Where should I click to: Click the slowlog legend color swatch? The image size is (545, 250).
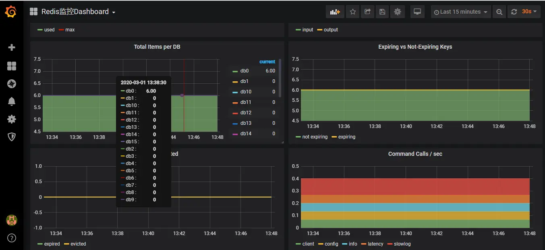(x=390, y=244)
